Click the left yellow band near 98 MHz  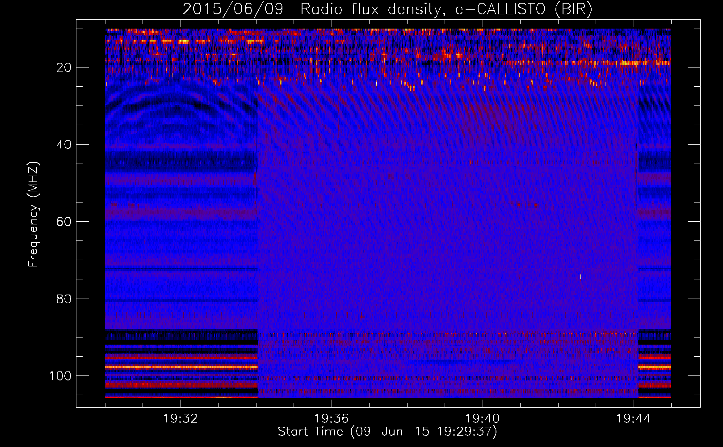(x=181, y=367)
